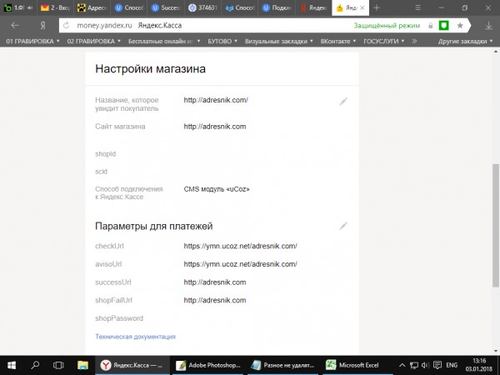This screenshot has height=375, width=500.
Task: Open Action Center notifications icon
Action: click(437, 365)
